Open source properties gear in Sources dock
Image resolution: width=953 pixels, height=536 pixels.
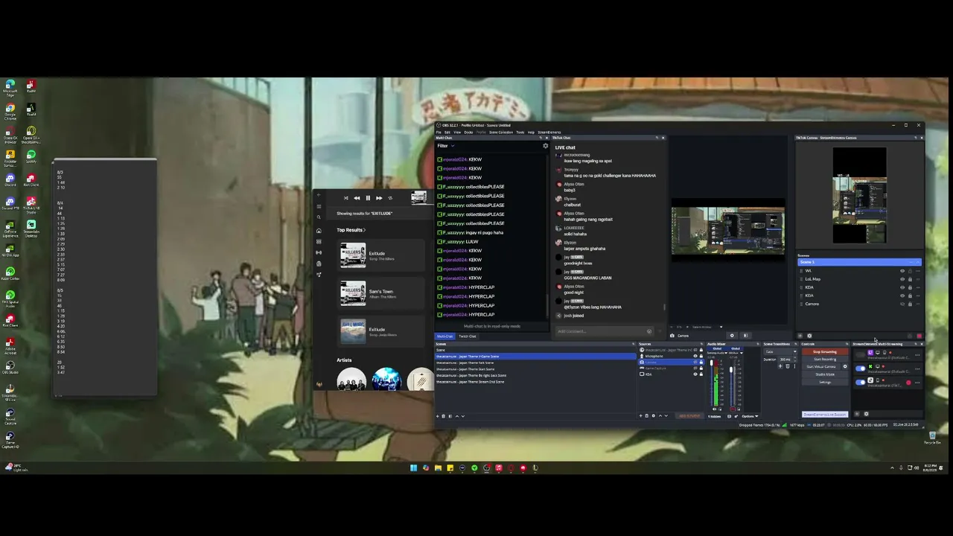653,416
